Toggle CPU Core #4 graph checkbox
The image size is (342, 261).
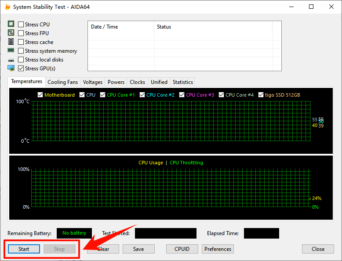[x=221, y=95]
